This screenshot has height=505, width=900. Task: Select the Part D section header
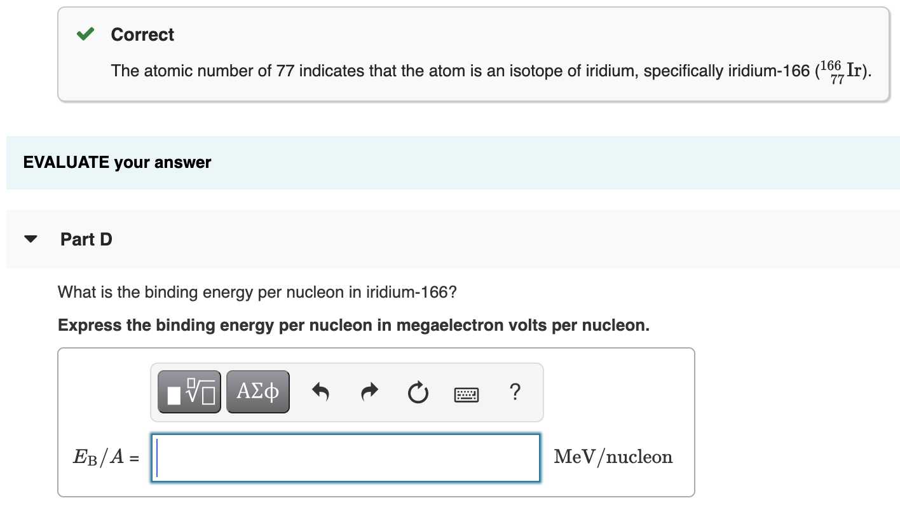86,239
